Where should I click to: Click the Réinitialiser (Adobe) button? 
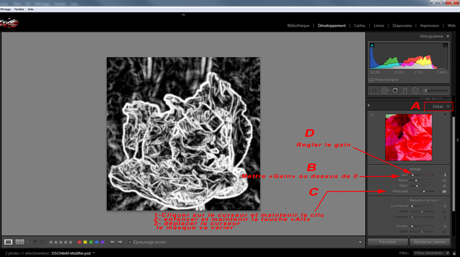point(429,242)
